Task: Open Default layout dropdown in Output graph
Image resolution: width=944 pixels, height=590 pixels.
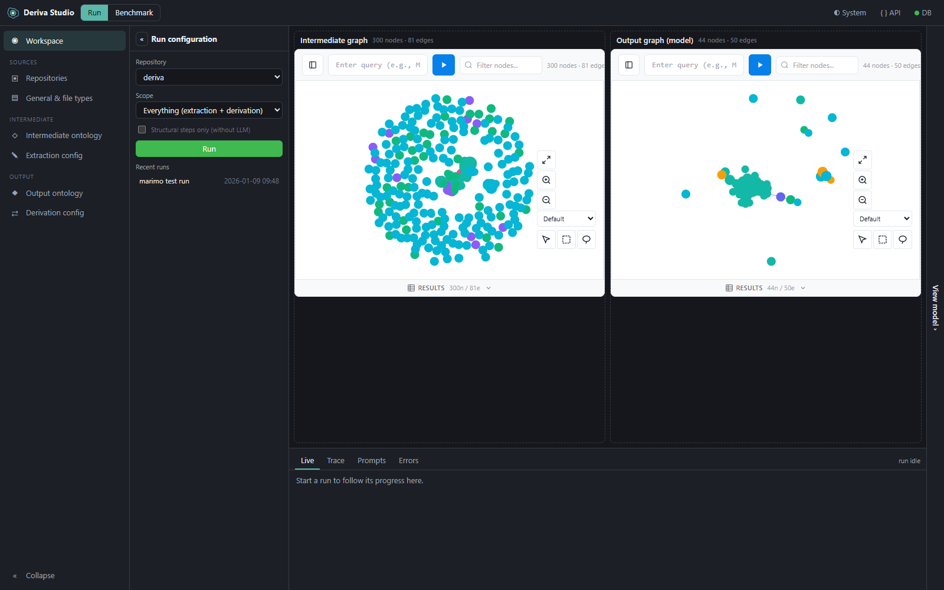Action: pyautogui.click(x=883, y=219)
